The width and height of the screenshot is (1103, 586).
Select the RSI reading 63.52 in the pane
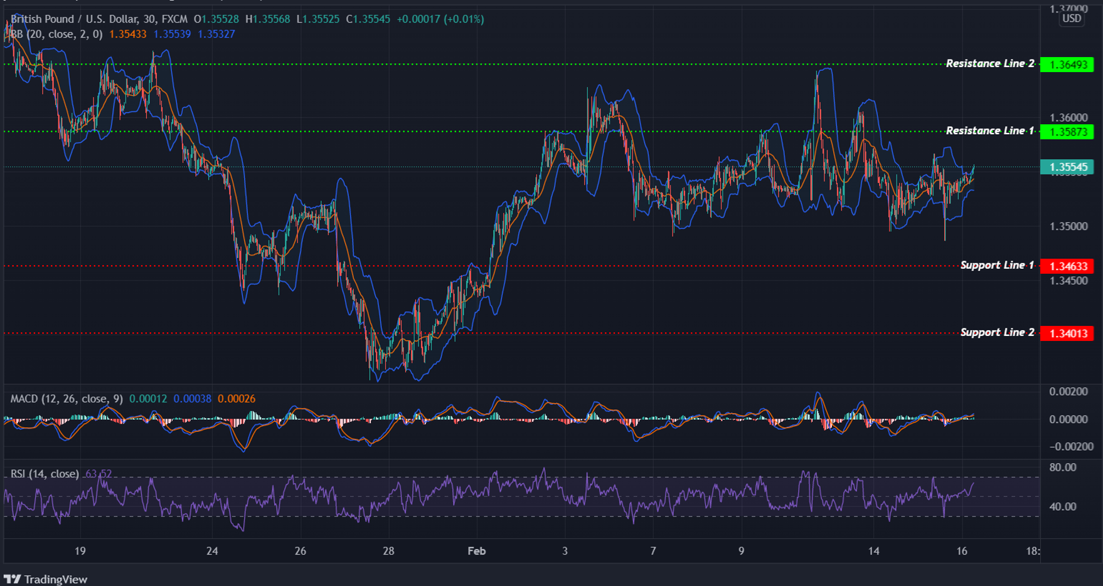98,474
